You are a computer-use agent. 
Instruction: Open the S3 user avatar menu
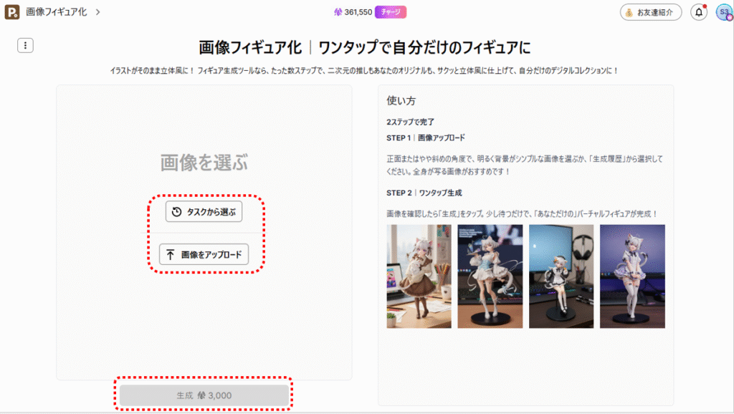(x=723, y=12)
